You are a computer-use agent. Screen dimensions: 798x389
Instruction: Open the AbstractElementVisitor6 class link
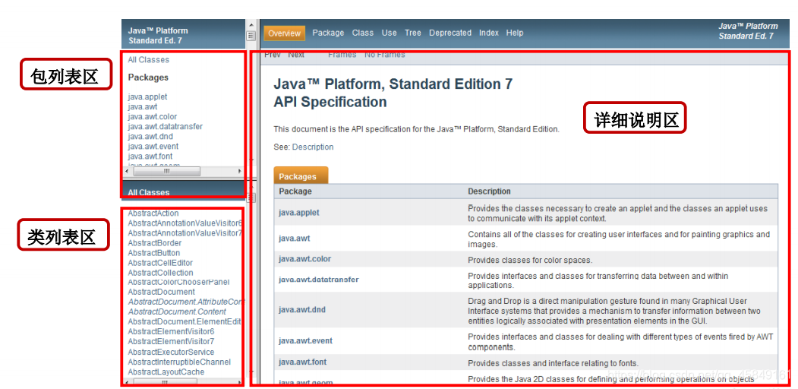coord(171,331)
